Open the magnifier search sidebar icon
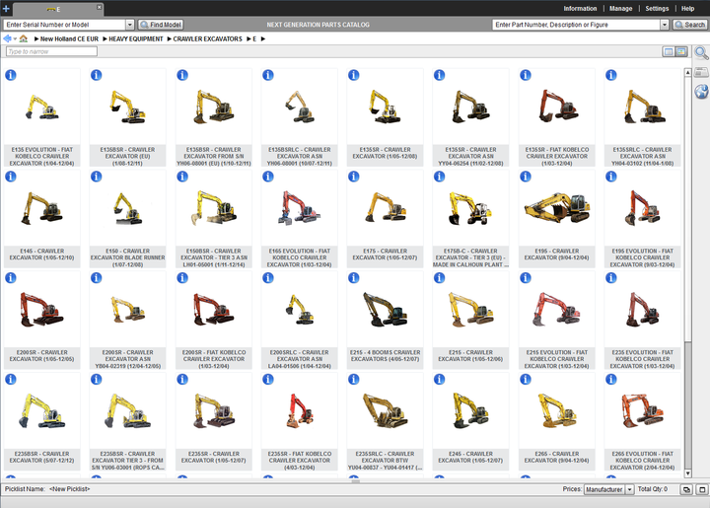The image size is (710, 508). click(x=701, y=53)
